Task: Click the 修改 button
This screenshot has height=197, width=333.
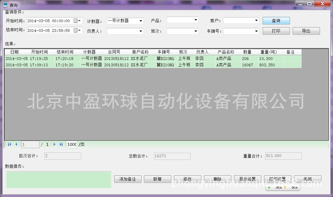Action: coord(188,179)
